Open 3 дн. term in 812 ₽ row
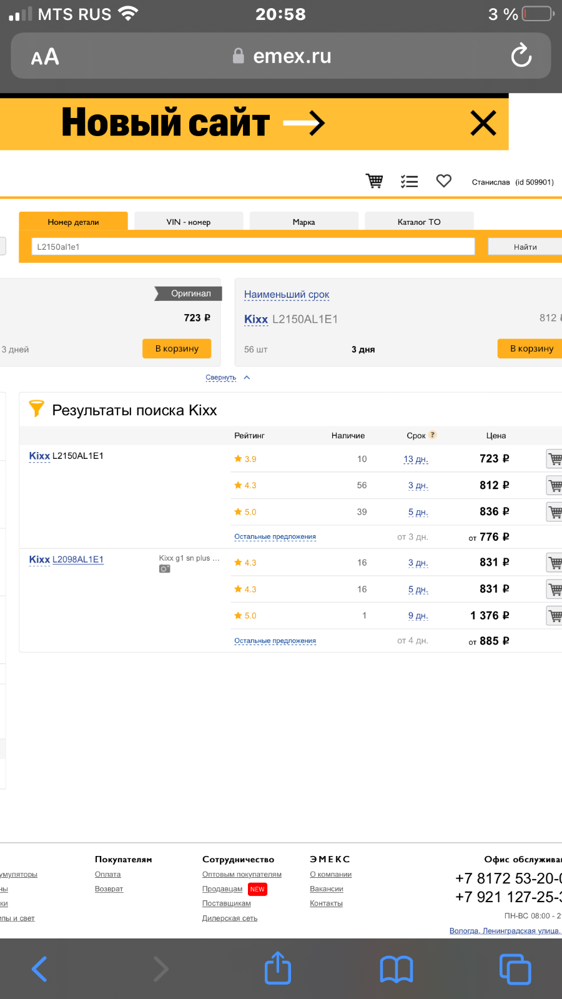The image size is (562, 999). (418, 485)
